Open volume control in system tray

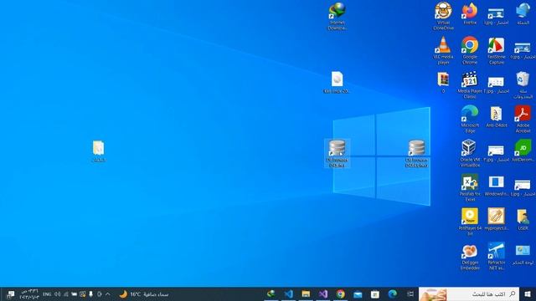pos(58,293)
